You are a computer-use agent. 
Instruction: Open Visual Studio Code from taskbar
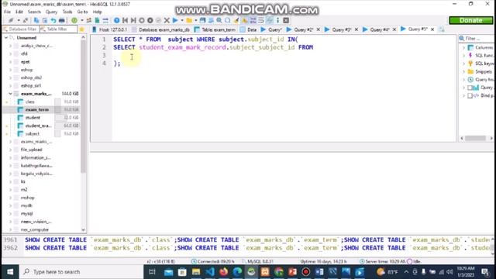coord(210,272)
